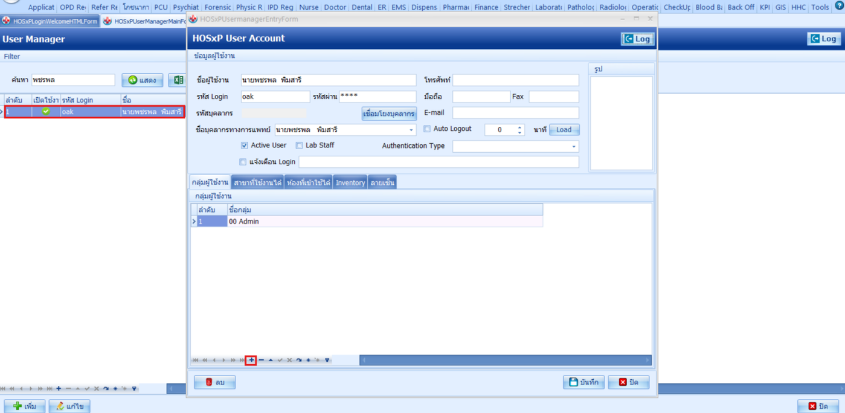Click the ชื่อผู้ใช้งาน name field
This screenshot has height=413, width=845.
(328, 80)
